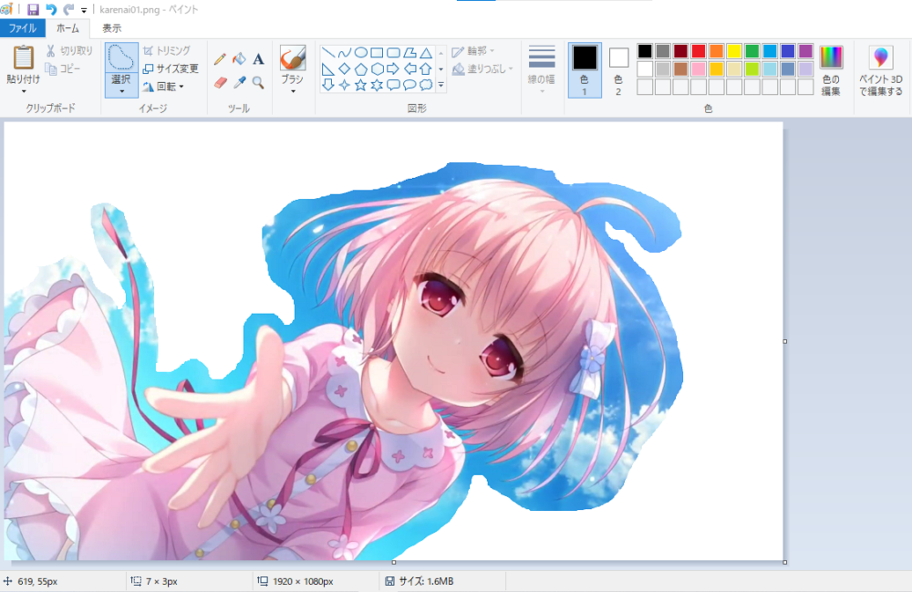Activate the 色 2 background color box
The image size is (912, 592).
click(x=618, y=72)
